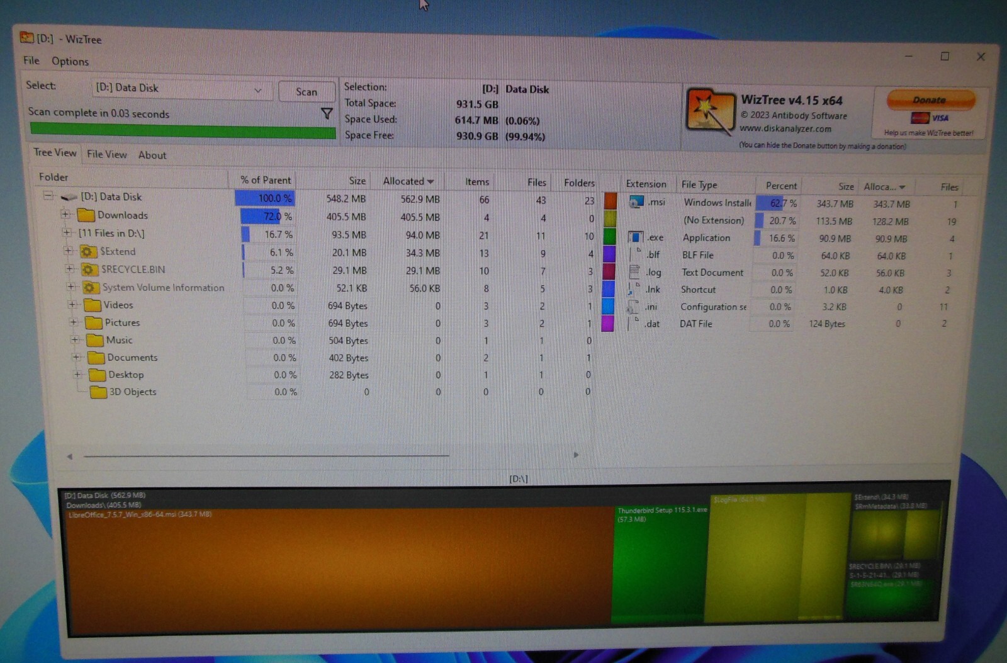The height and width of the screenshot is (663, 1007).
Task: Open the Options menu
Action: [70, 61]
